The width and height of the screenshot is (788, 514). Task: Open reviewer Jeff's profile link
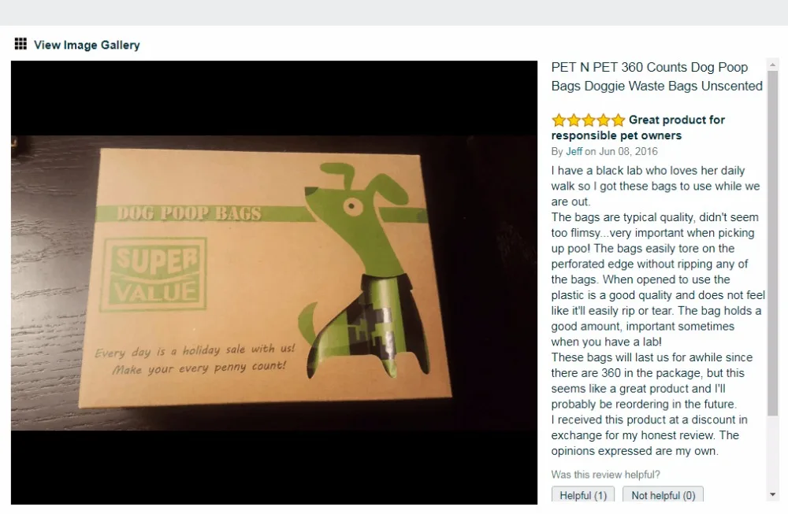(x=574, y=151)
